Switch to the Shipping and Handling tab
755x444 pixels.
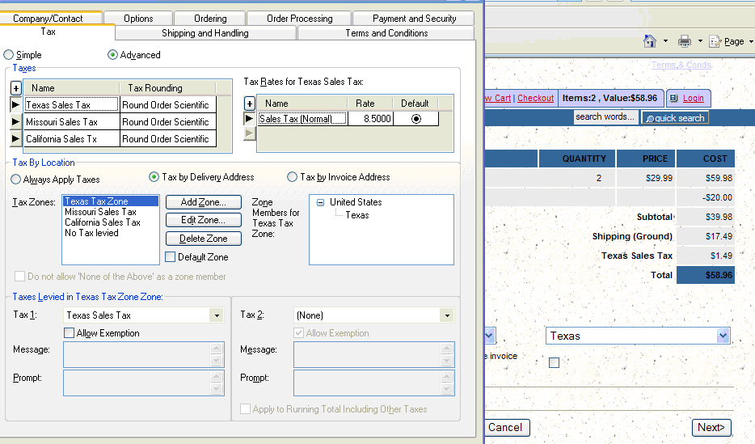coord(205,33)
